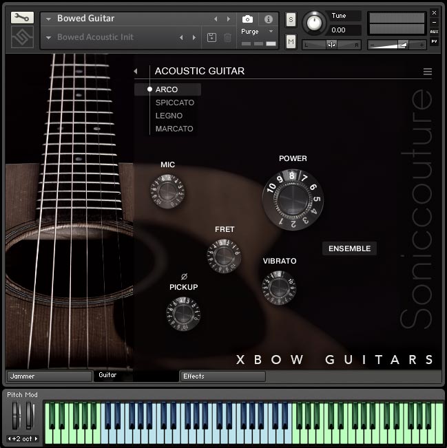Click the Tune value field 0.00

345,30
